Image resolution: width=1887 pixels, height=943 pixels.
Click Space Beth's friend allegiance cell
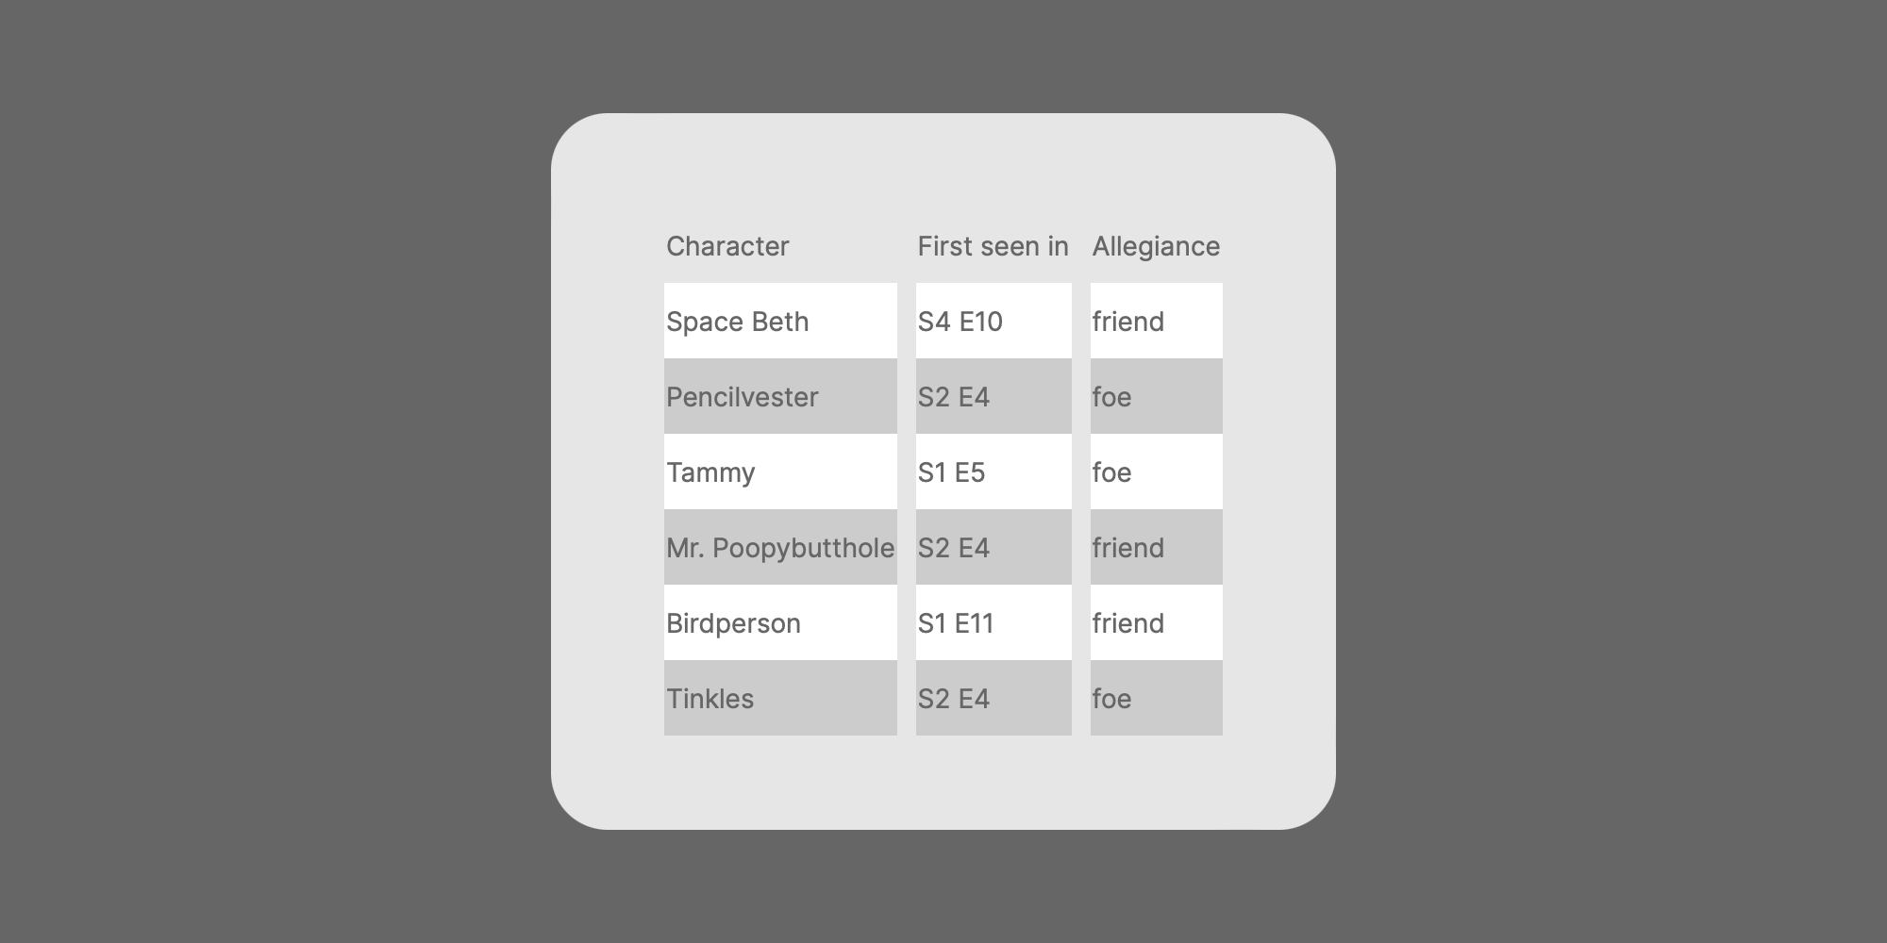(1157, 321)
